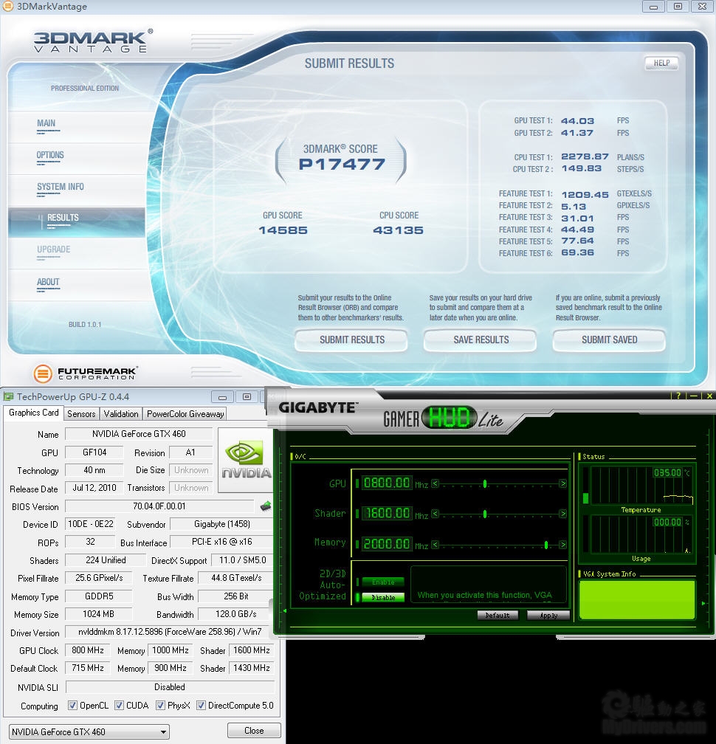Click the Default button in Gamer HUD
Image resolution: width=716 pixels, height=744 pixels.
(498, 616)
